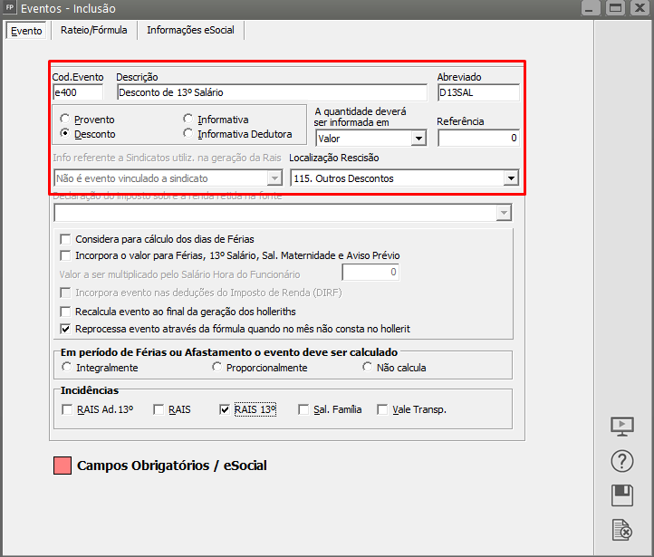Image resolution: width=654 pixels, height=557 pixels.
Task: Select the Provento radio button
Action: pos(65,120)
